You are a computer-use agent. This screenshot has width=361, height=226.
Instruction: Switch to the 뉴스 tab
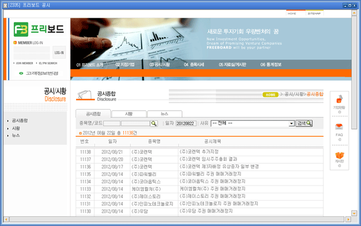pos(164,113)
